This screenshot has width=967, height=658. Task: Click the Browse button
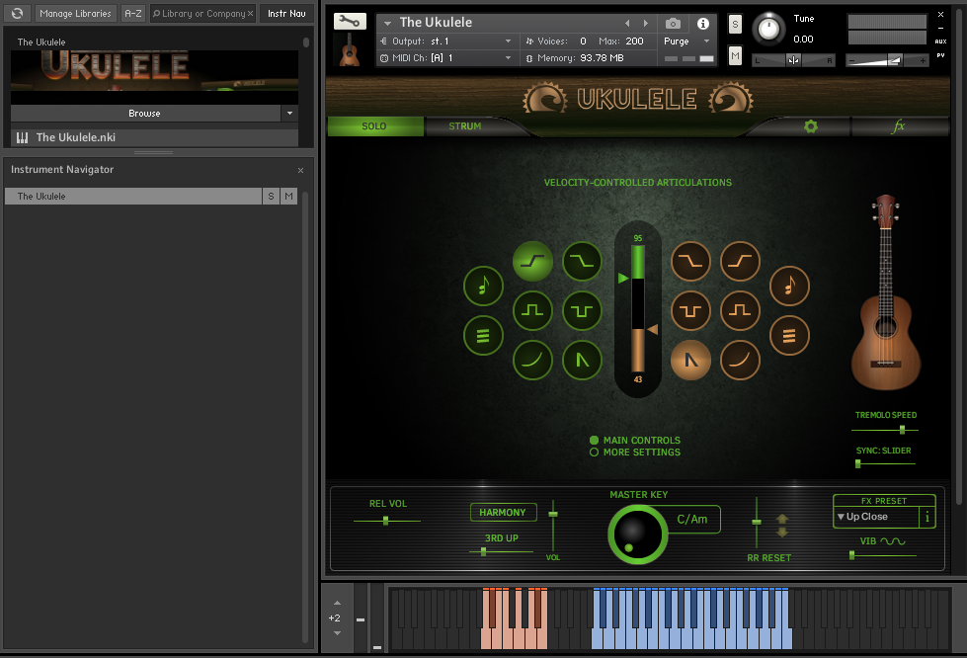click(145, 114)
